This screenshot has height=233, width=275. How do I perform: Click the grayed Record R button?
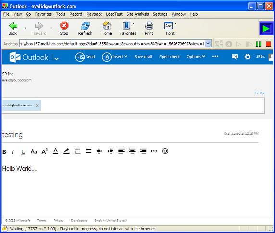coord(229,44)
